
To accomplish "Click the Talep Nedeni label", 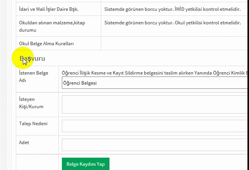I will (33, 124).
